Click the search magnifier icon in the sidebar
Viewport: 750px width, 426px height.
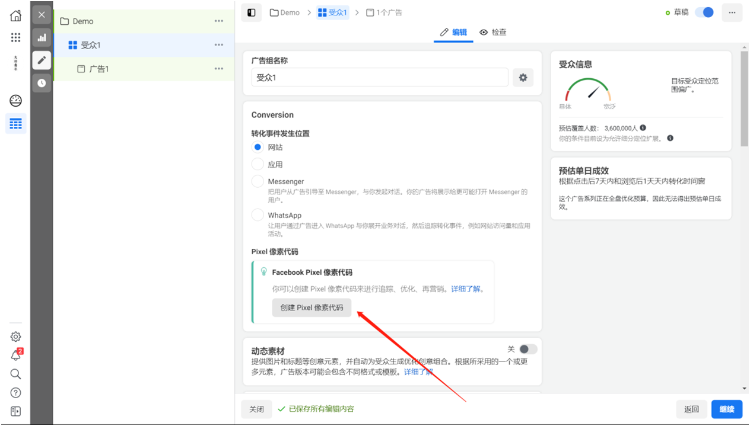click(x=15, y=374)
